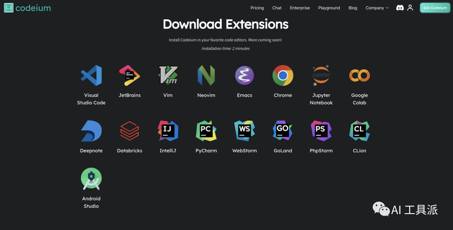This screenshot has width=453, height=230.
Task: Open the Discord icon in header
Action: pyautogui.click(x=400, y=8)
